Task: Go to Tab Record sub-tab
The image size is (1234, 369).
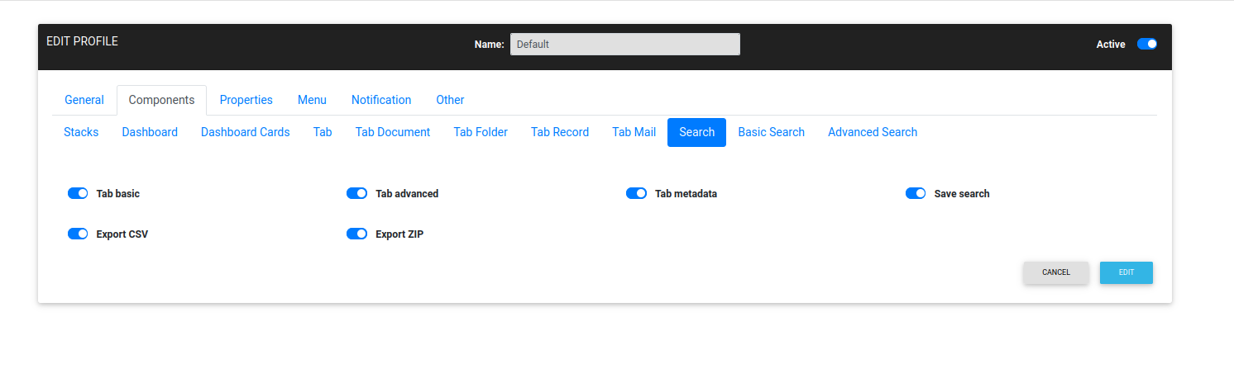Action: (x=560, y=132)
